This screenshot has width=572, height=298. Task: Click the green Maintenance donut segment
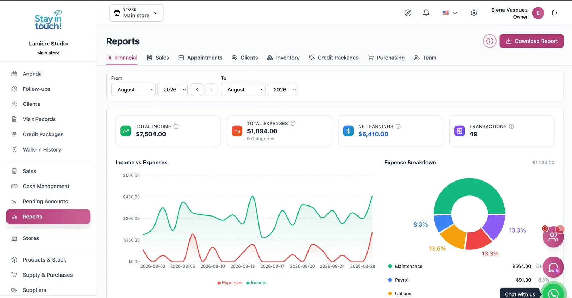point(469,188)
